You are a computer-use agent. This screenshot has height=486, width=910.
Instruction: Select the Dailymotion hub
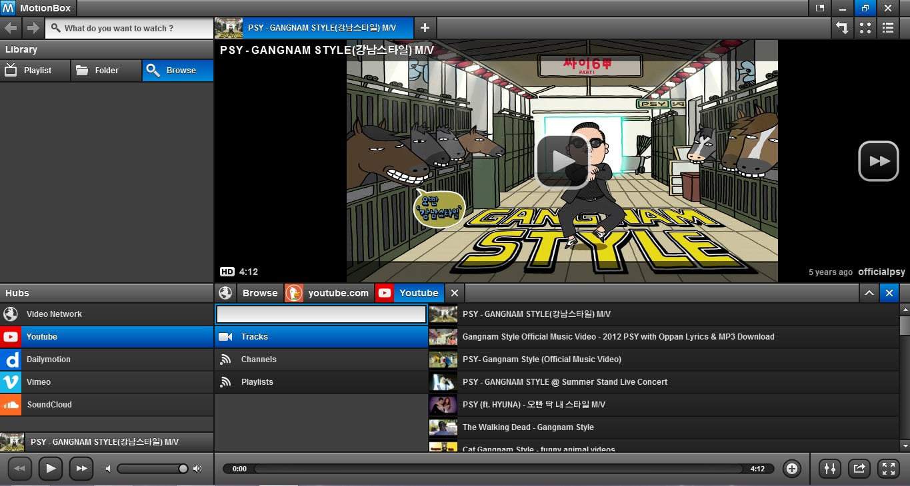[48, 360]
